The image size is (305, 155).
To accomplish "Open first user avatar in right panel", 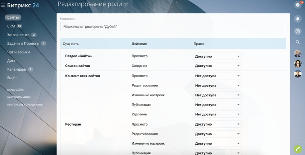I will tap(298, 53).
